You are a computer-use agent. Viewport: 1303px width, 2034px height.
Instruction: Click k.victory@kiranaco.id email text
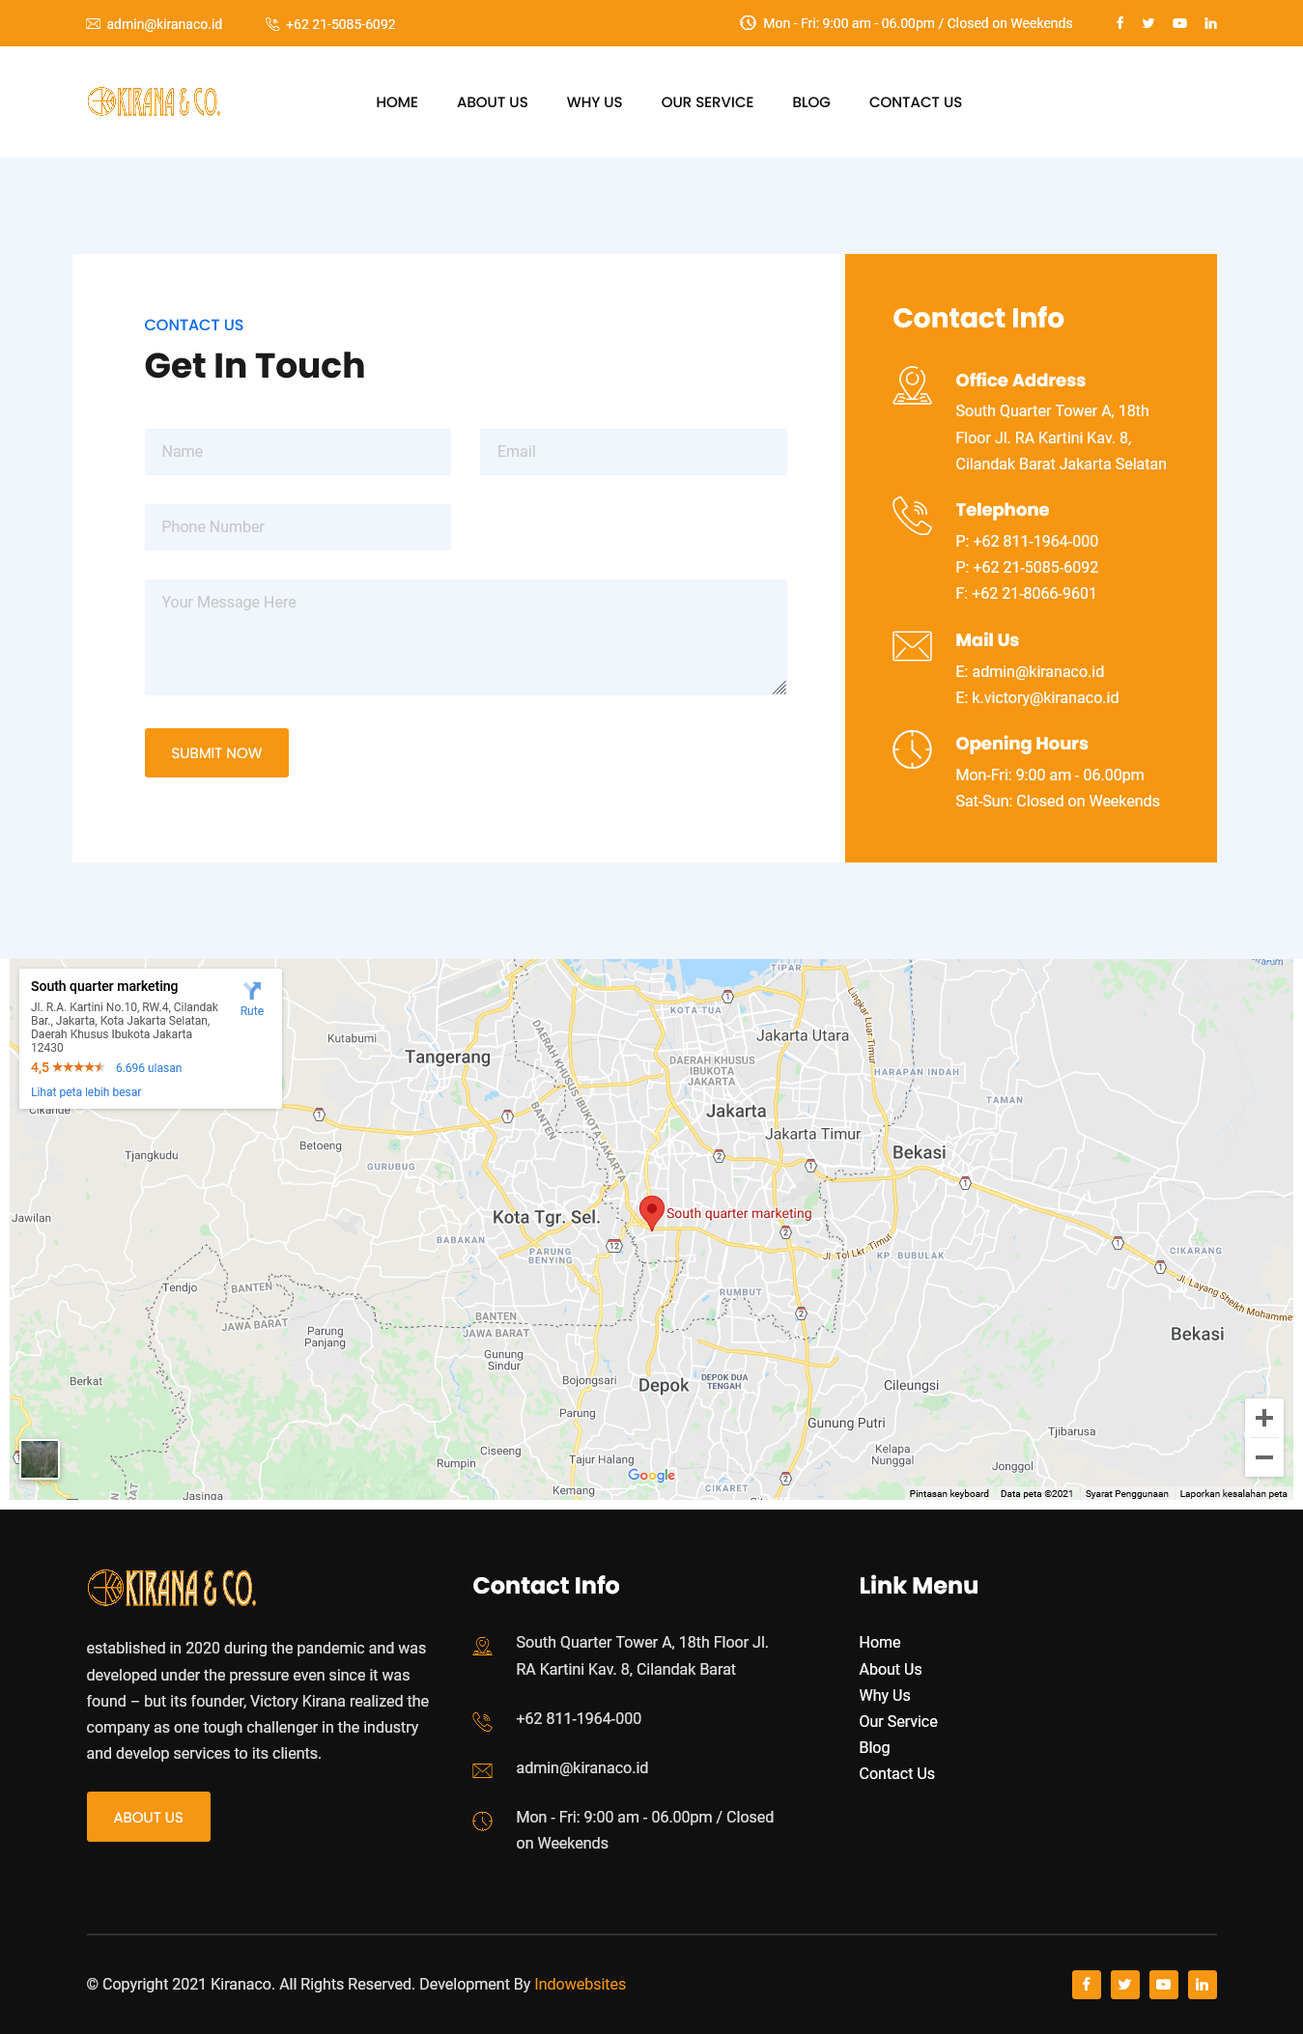coord(1045,697)
